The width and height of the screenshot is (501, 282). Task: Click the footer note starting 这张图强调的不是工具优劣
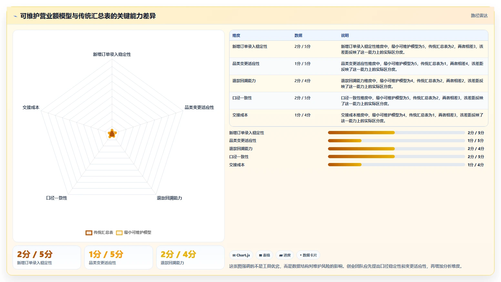(346, 266)
